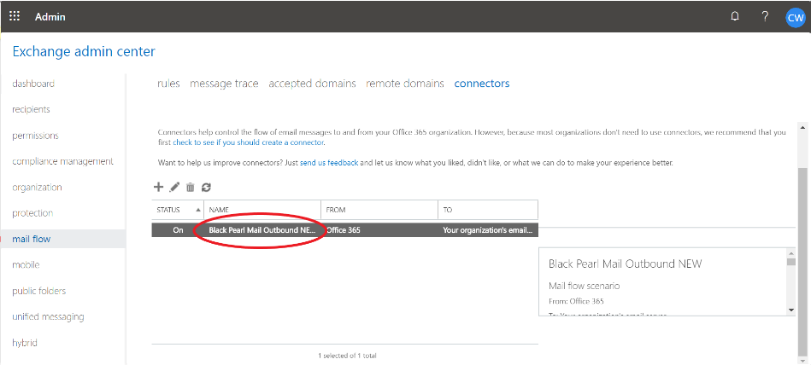The image size is (811, 365).
Task: Click the NAME column header
Action: 262,210
